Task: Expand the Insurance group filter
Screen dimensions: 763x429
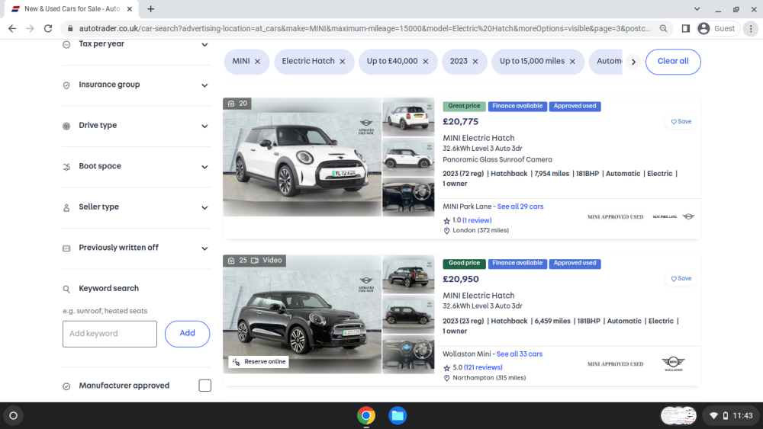Action: (137, 85)
